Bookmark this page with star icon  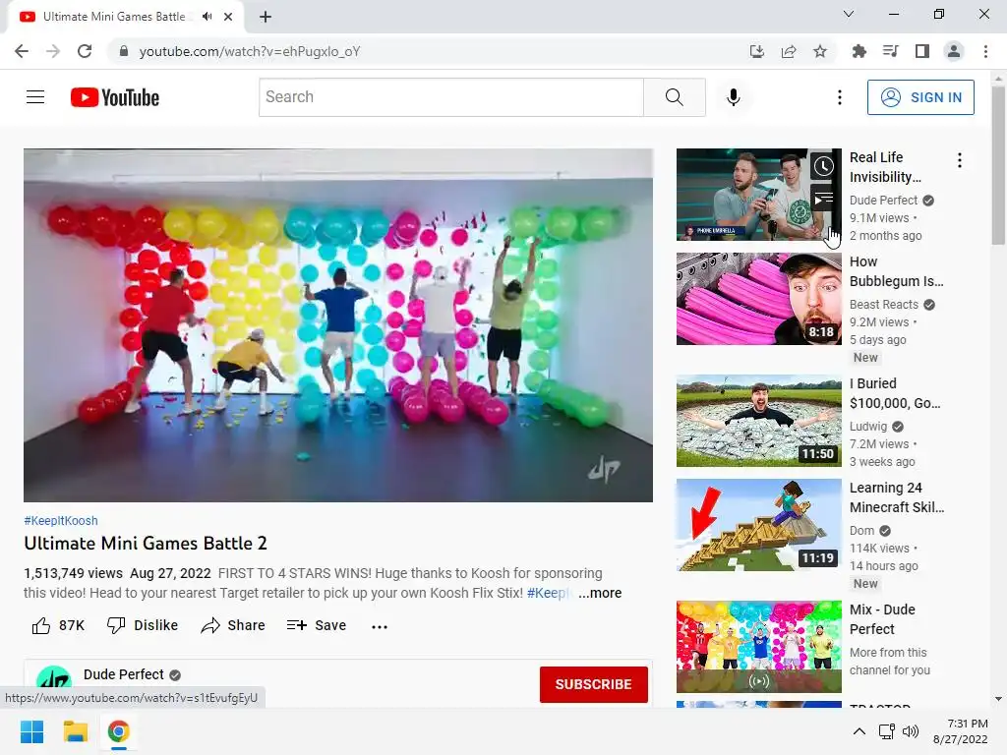tap(820, 51)
